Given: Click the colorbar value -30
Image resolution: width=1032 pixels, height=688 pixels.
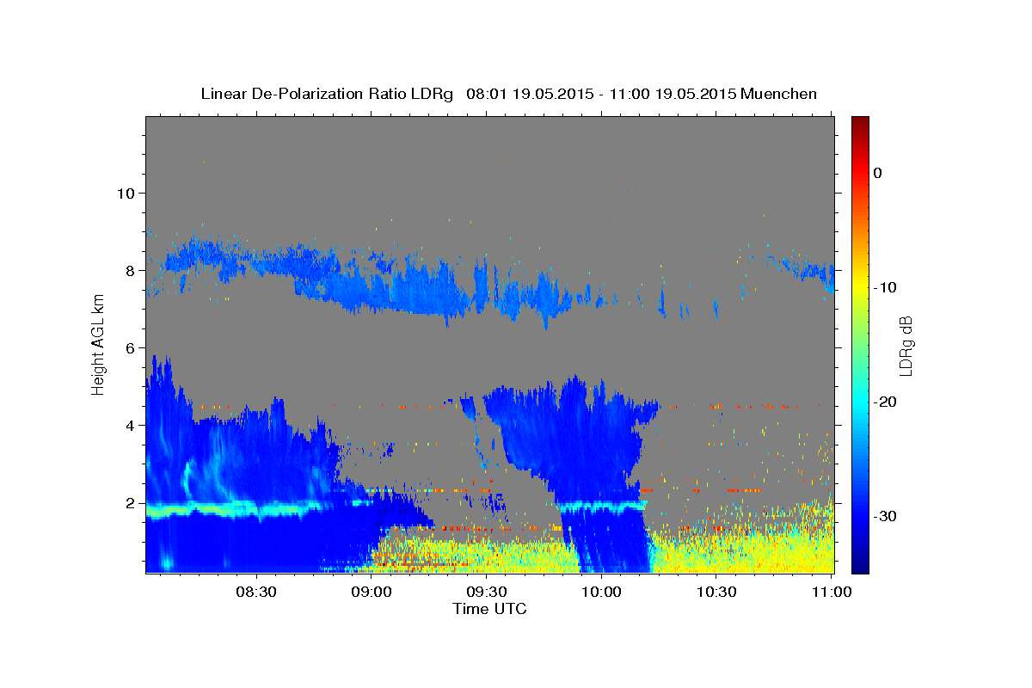Looking at the screenshot, I should (x=885, y=516).
